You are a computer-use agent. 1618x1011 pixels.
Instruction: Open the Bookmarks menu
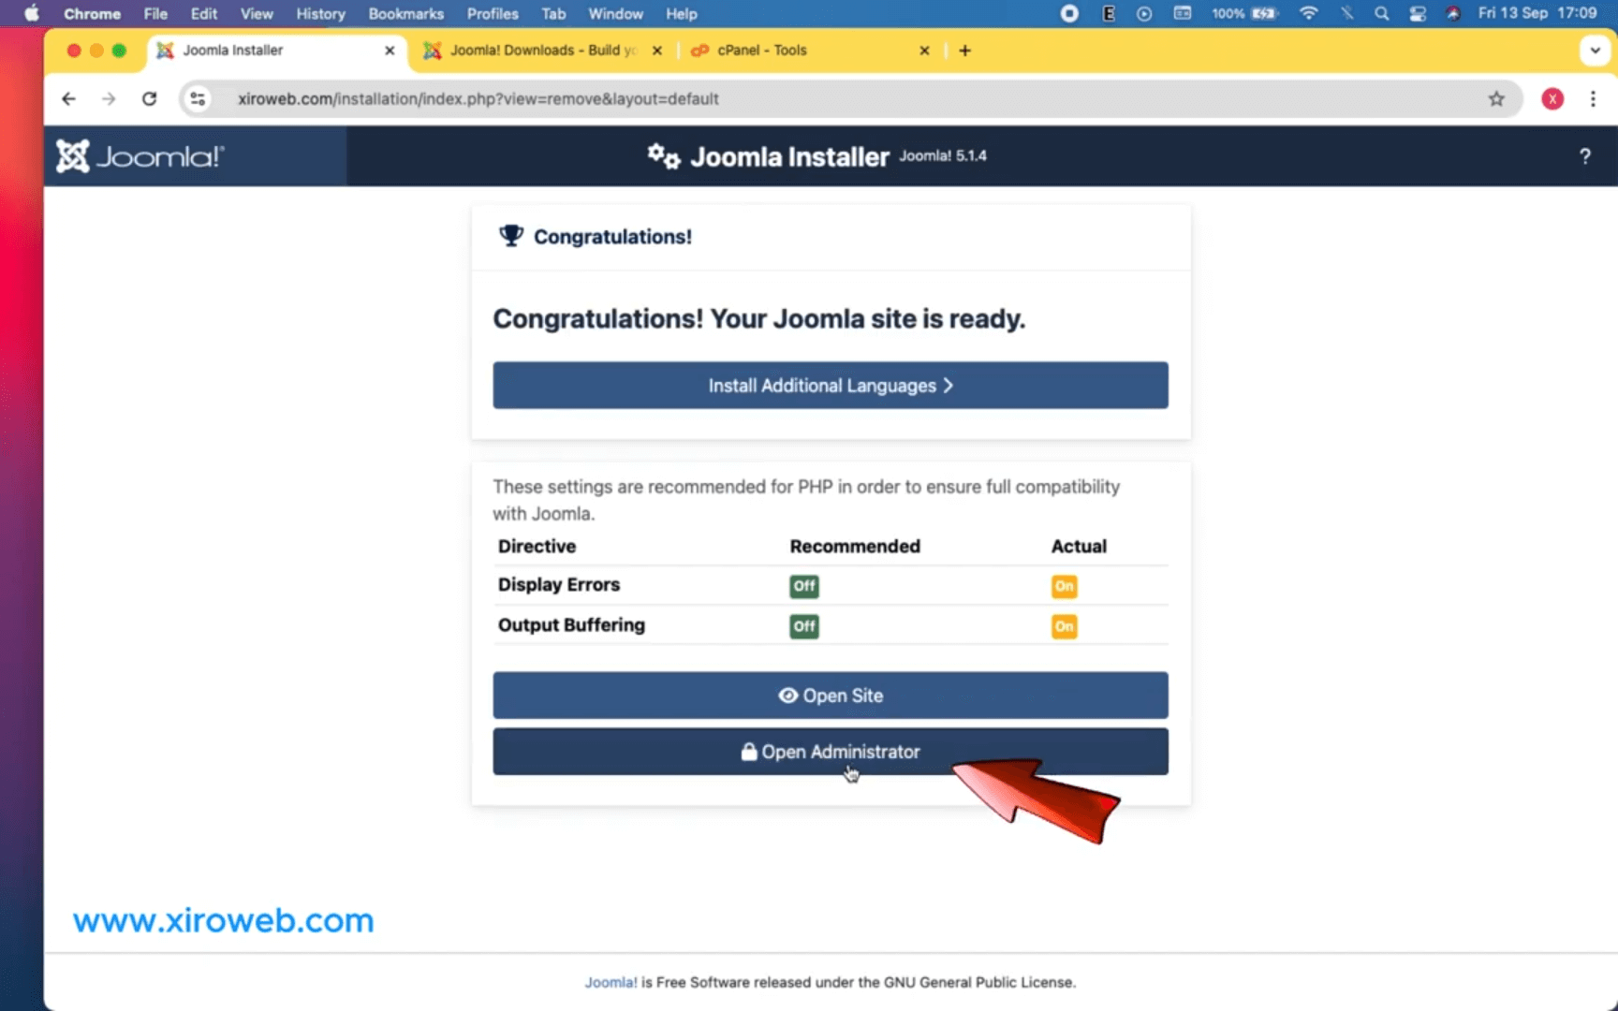tap(405, 13)
